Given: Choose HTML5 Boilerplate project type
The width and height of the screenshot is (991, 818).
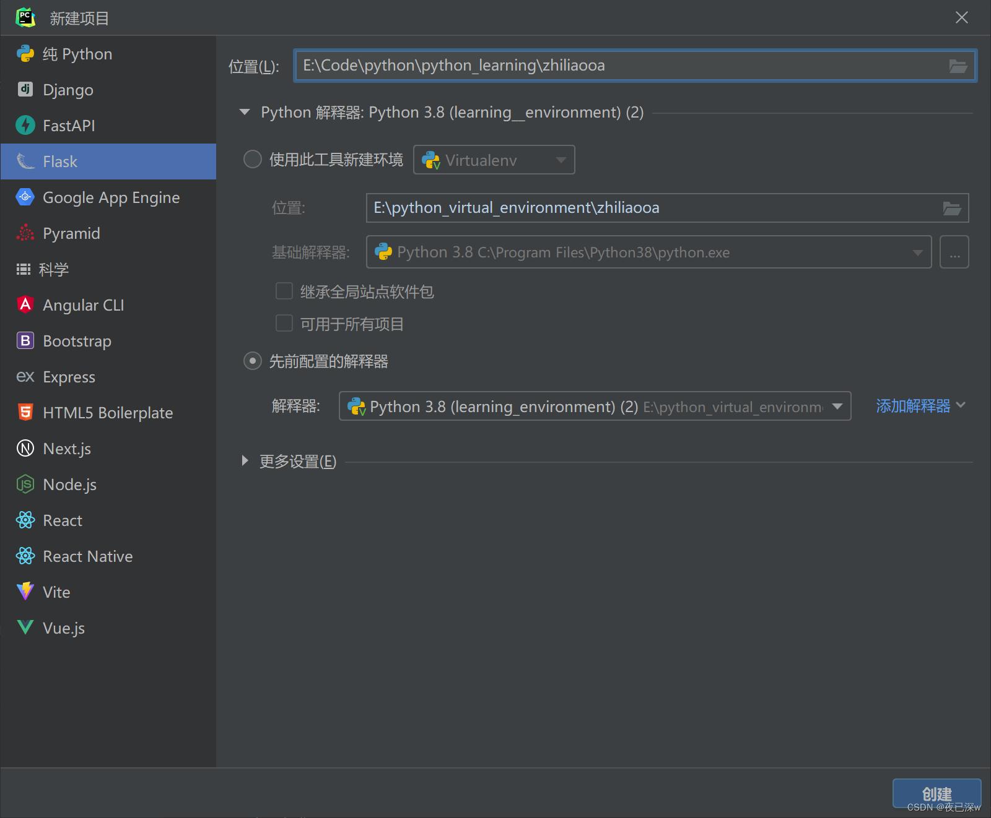Looking at the screenshot, I should pos(108,413).
